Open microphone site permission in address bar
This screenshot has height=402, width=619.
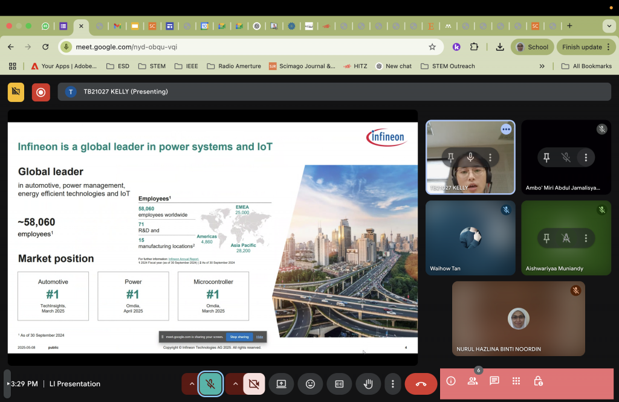[66, 47]
